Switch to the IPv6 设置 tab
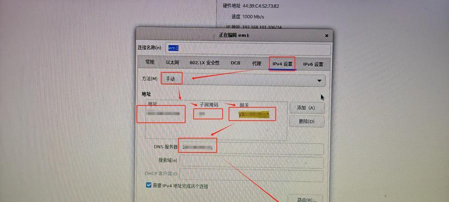This screenshot has height=202, width=449. pyautogui.click(x=313, y=64)
